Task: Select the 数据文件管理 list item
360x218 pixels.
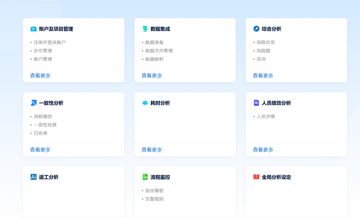Action: point(159,51)
